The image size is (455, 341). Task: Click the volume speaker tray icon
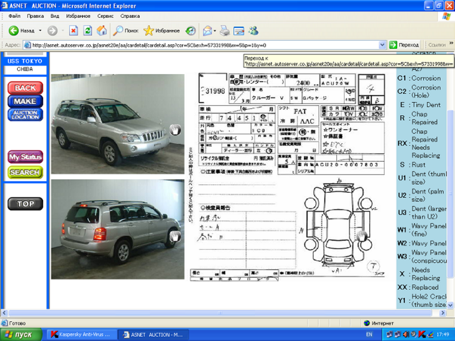pos(406,334)
